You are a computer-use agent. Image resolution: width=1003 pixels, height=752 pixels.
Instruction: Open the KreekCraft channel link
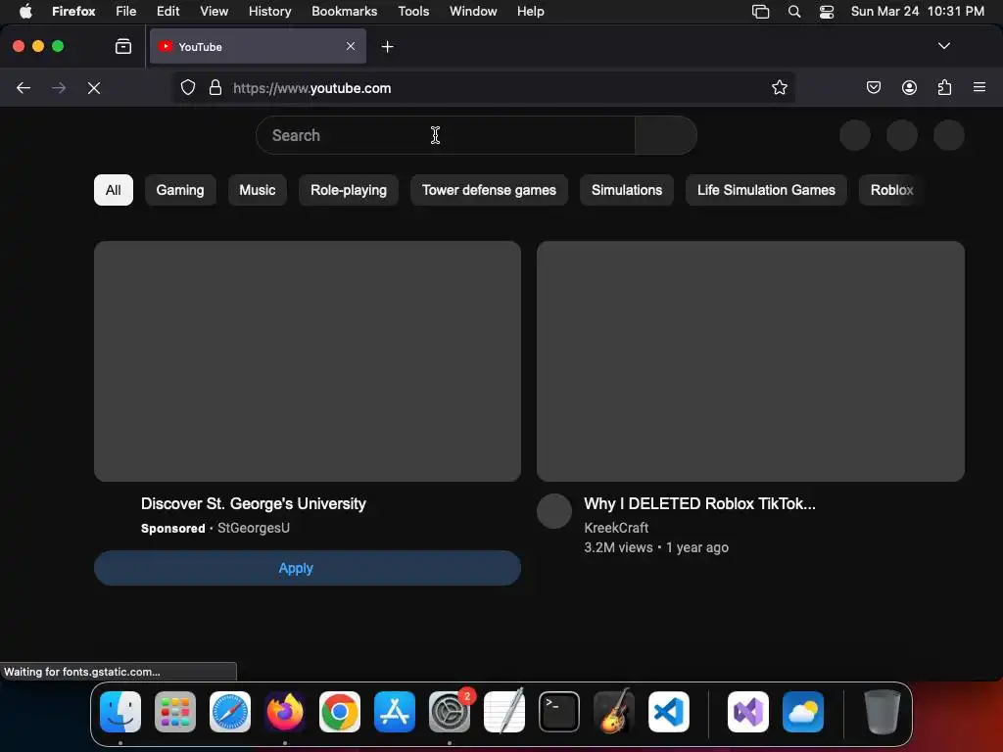click(x=616, y=528)
